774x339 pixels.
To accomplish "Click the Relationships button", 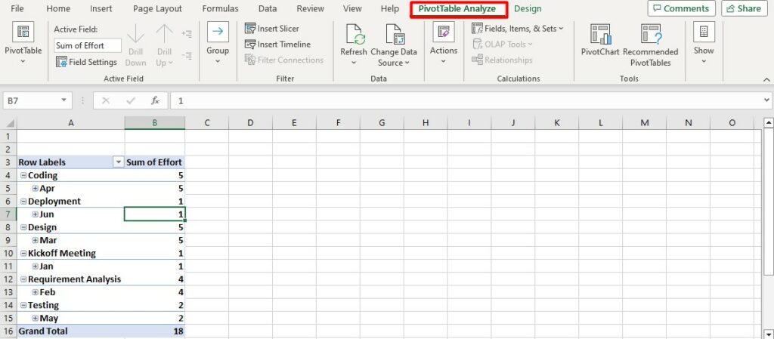I will coord(502,60).
